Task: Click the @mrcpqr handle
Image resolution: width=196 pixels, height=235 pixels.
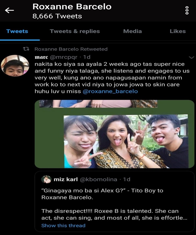Action: tap(62, 57)
